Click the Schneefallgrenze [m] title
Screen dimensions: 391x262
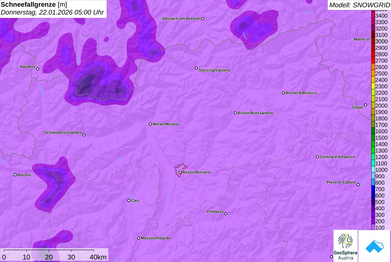[34, 4]
